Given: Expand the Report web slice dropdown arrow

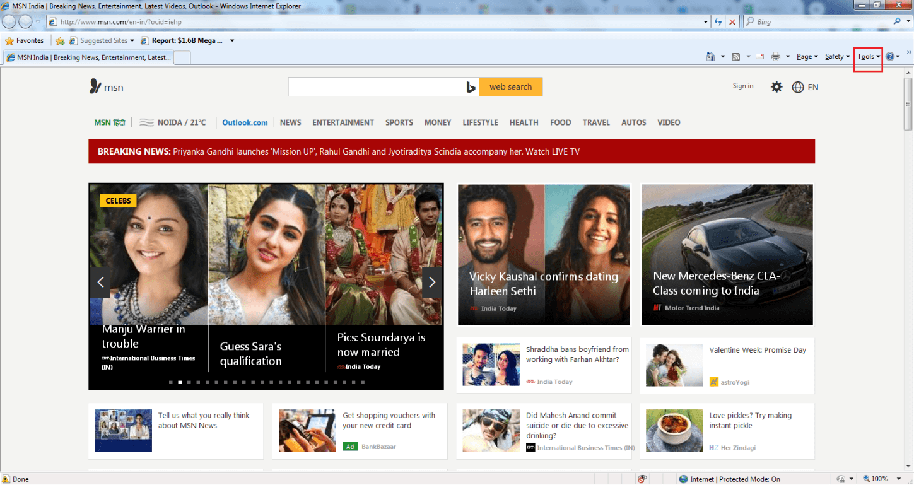Looking at the screenshot, I should point(232,41).
